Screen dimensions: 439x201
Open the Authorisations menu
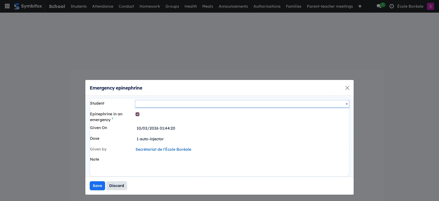coord(267,6)
